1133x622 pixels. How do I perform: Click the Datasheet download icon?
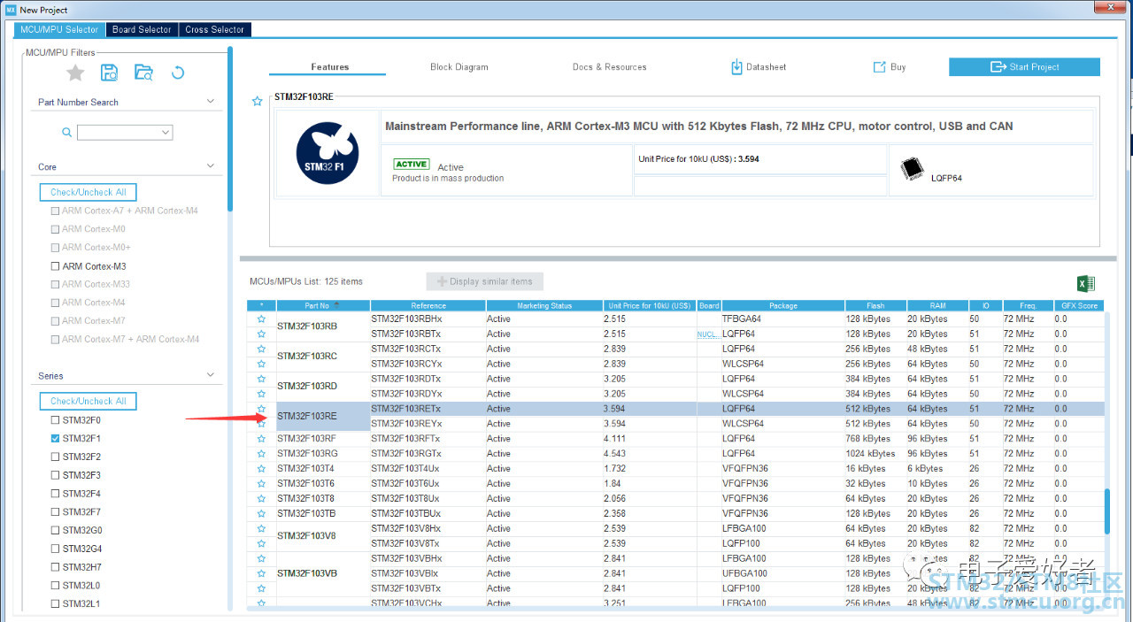pyautogui.click(x=736, y=67)
